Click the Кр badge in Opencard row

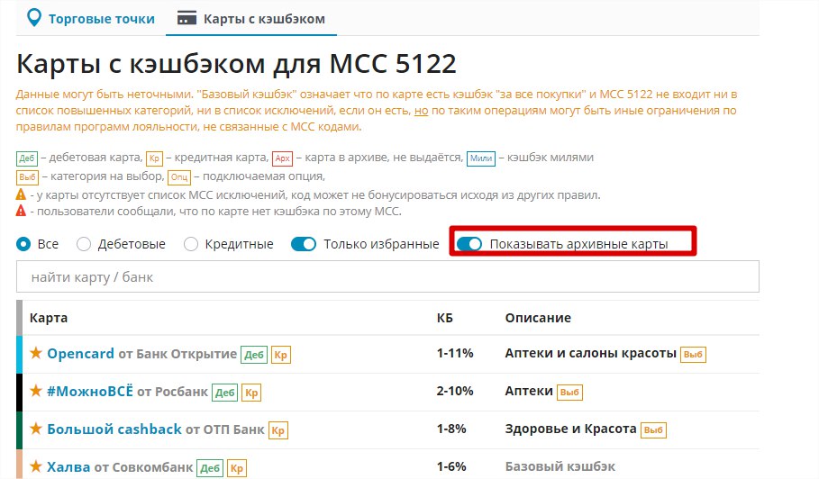pos(281,355)
